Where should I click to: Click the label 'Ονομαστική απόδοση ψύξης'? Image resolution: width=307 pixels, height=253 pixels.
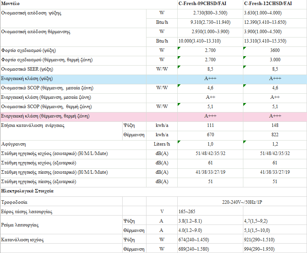[31, 13]
